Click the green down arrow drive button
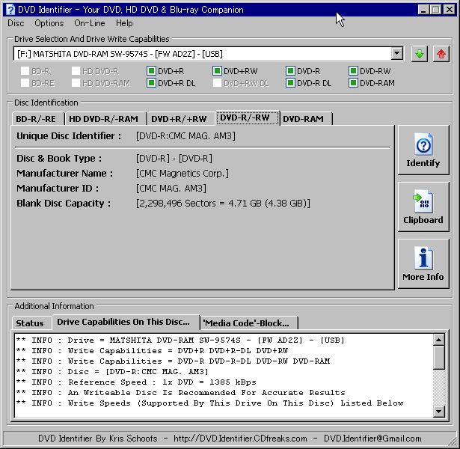 click(419, 54)
